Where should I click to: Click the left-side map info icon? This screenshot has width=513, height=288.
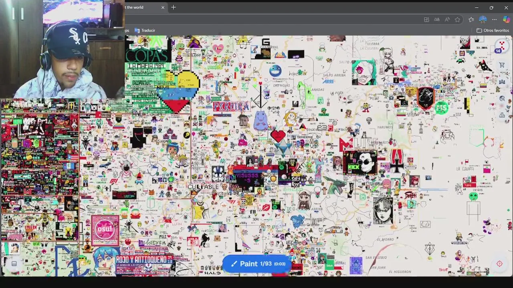[14, 263]
